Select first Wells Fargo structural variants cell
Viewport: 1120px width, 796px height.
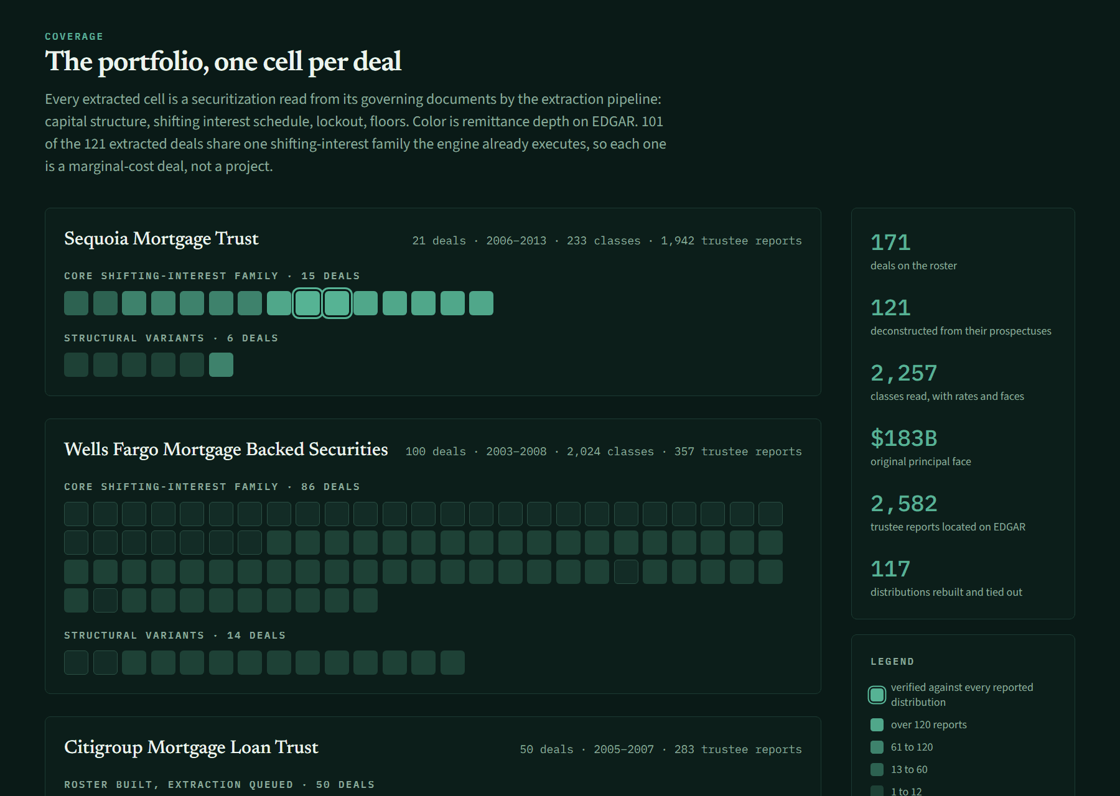pos(76,663)
